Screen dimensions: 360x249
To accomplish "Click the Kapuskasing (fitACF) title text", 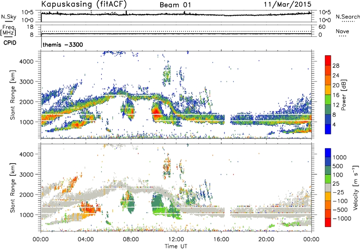I will [84, 4].
